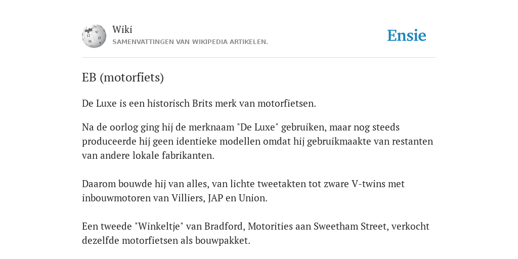This screenshot has width=518, height=259.
Task: Click paragraph beginning Een tweede Winkeltje
Action: [x=255, y=234]
